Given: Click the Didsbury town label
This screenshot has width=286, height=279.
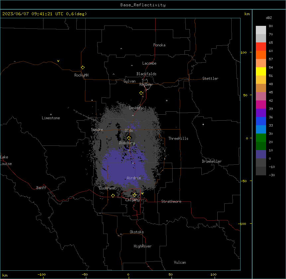Looking at the screenshot, I should (127, 143).
